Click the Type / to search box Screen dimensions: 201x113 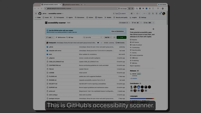121,13
